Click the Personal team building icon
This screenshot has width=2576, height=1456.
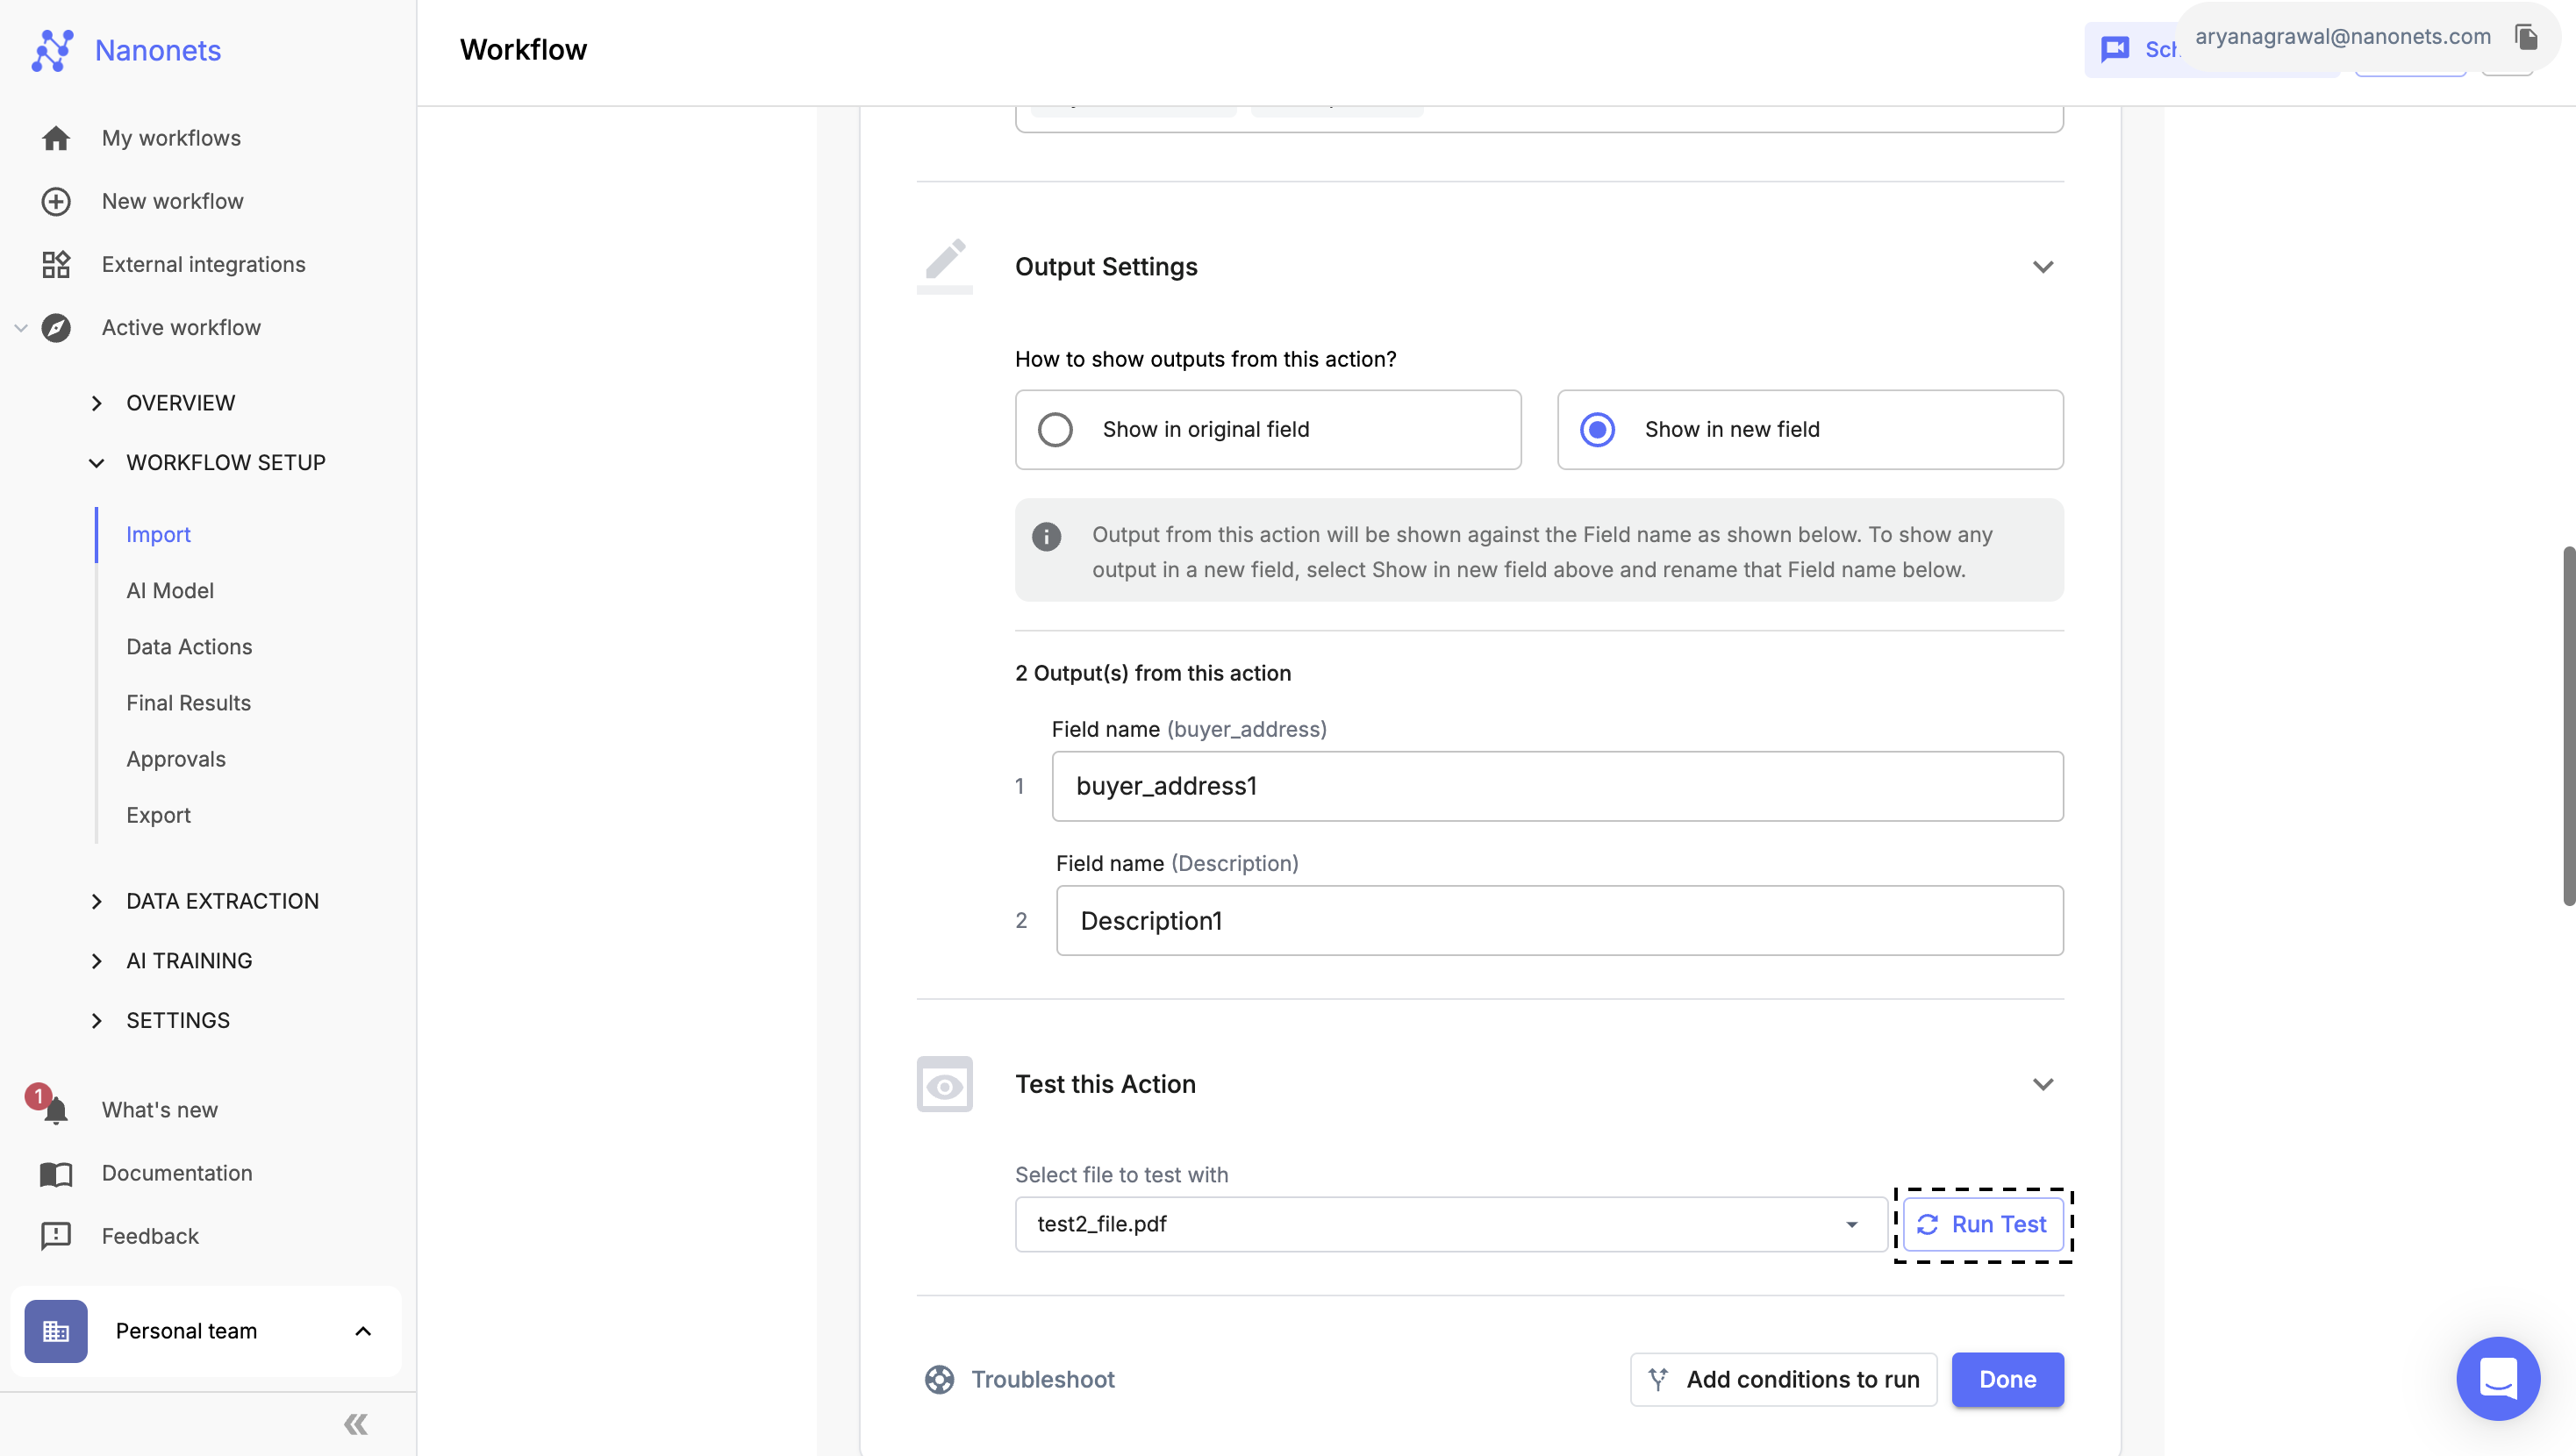click(56, 1331)
